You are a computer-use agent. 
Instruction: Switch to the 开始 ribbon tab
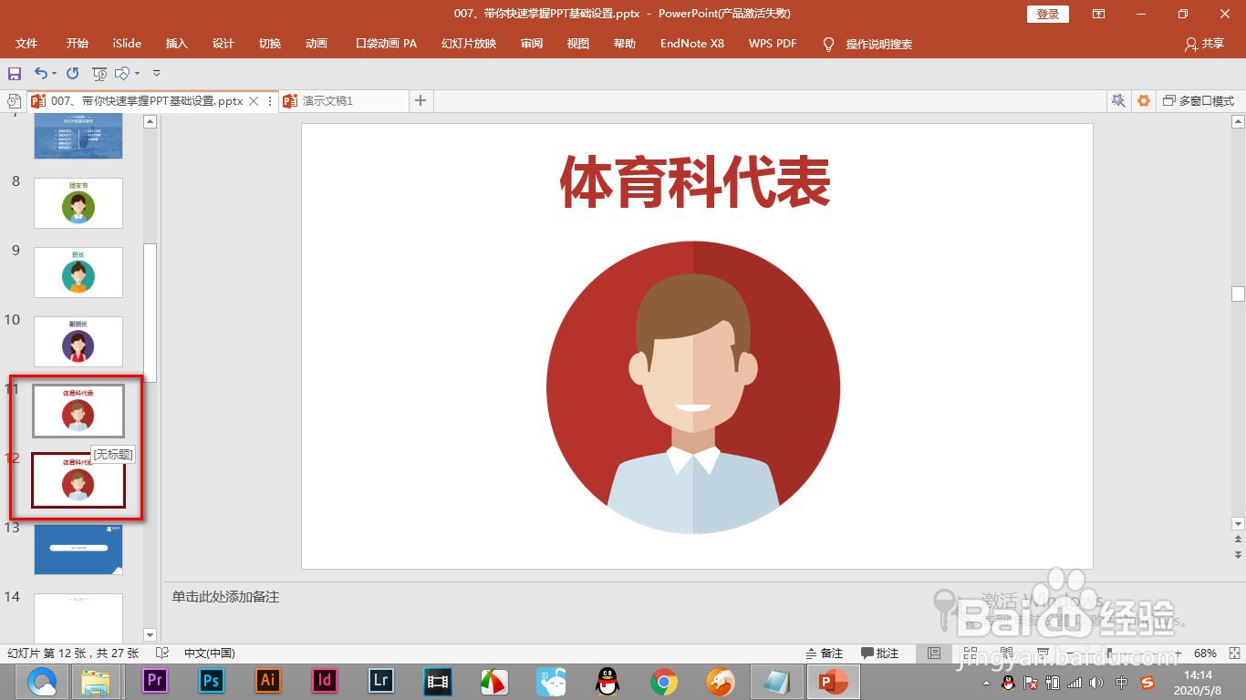78,44
